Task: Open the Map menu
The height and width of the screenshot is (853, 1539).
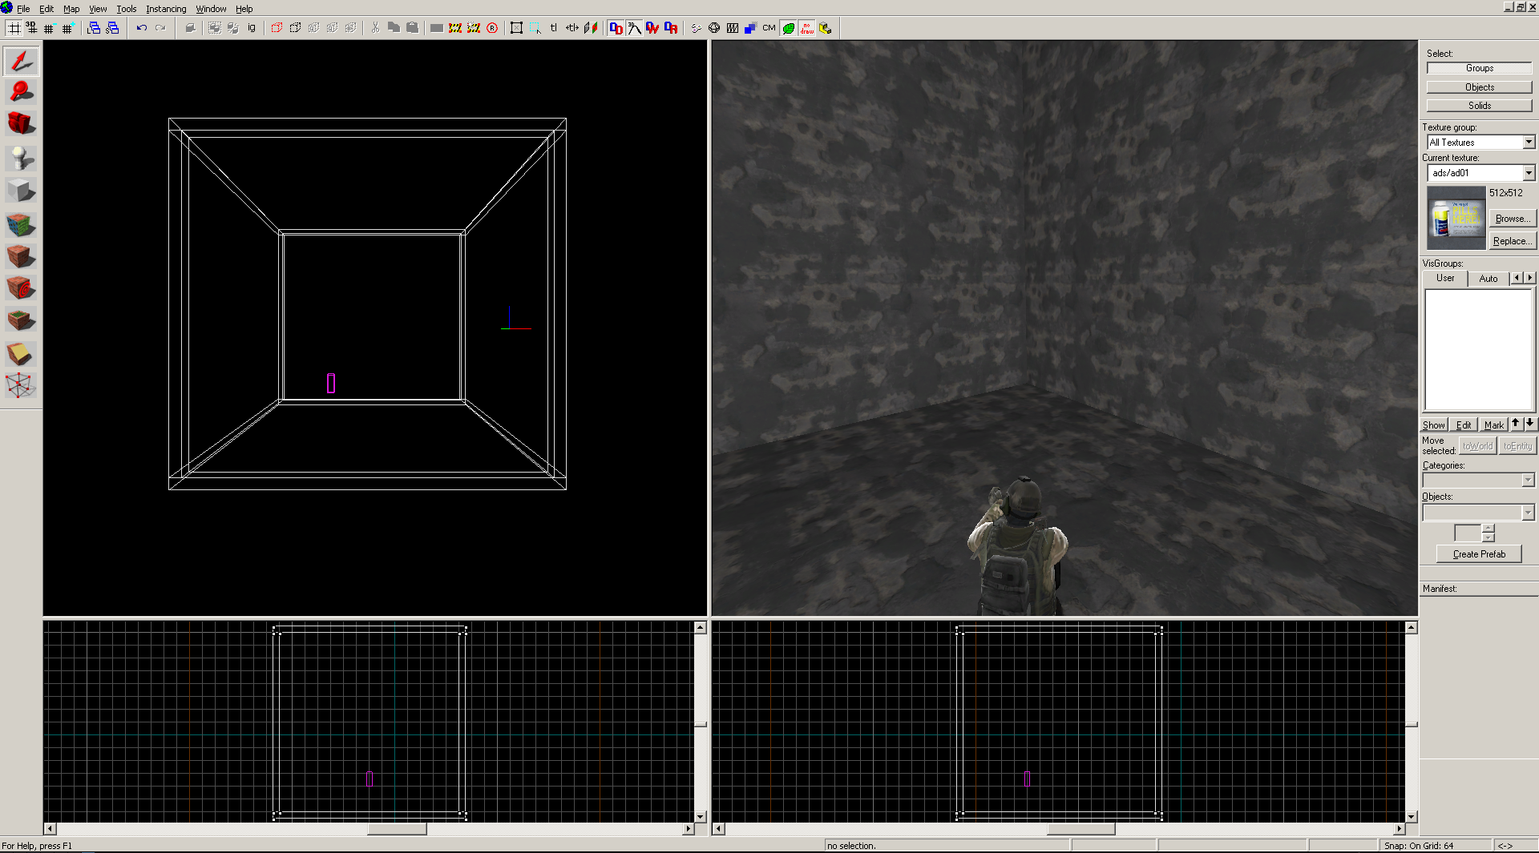Action: tap(71, 9)
